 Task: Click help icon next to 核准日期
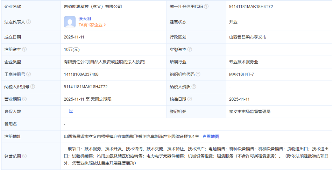(x=190, y=99)
